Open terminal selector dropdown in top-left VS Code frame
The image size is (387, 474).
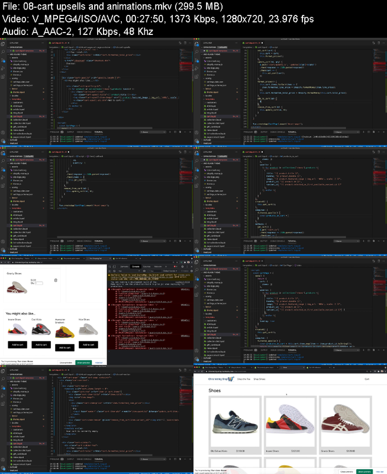pos(153,132)
